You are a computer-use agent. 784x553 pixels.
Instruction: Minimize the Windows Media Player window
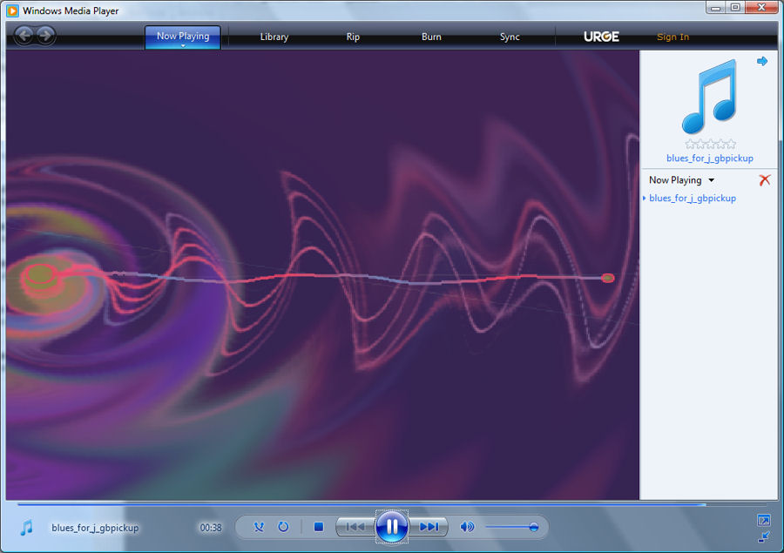715,8
